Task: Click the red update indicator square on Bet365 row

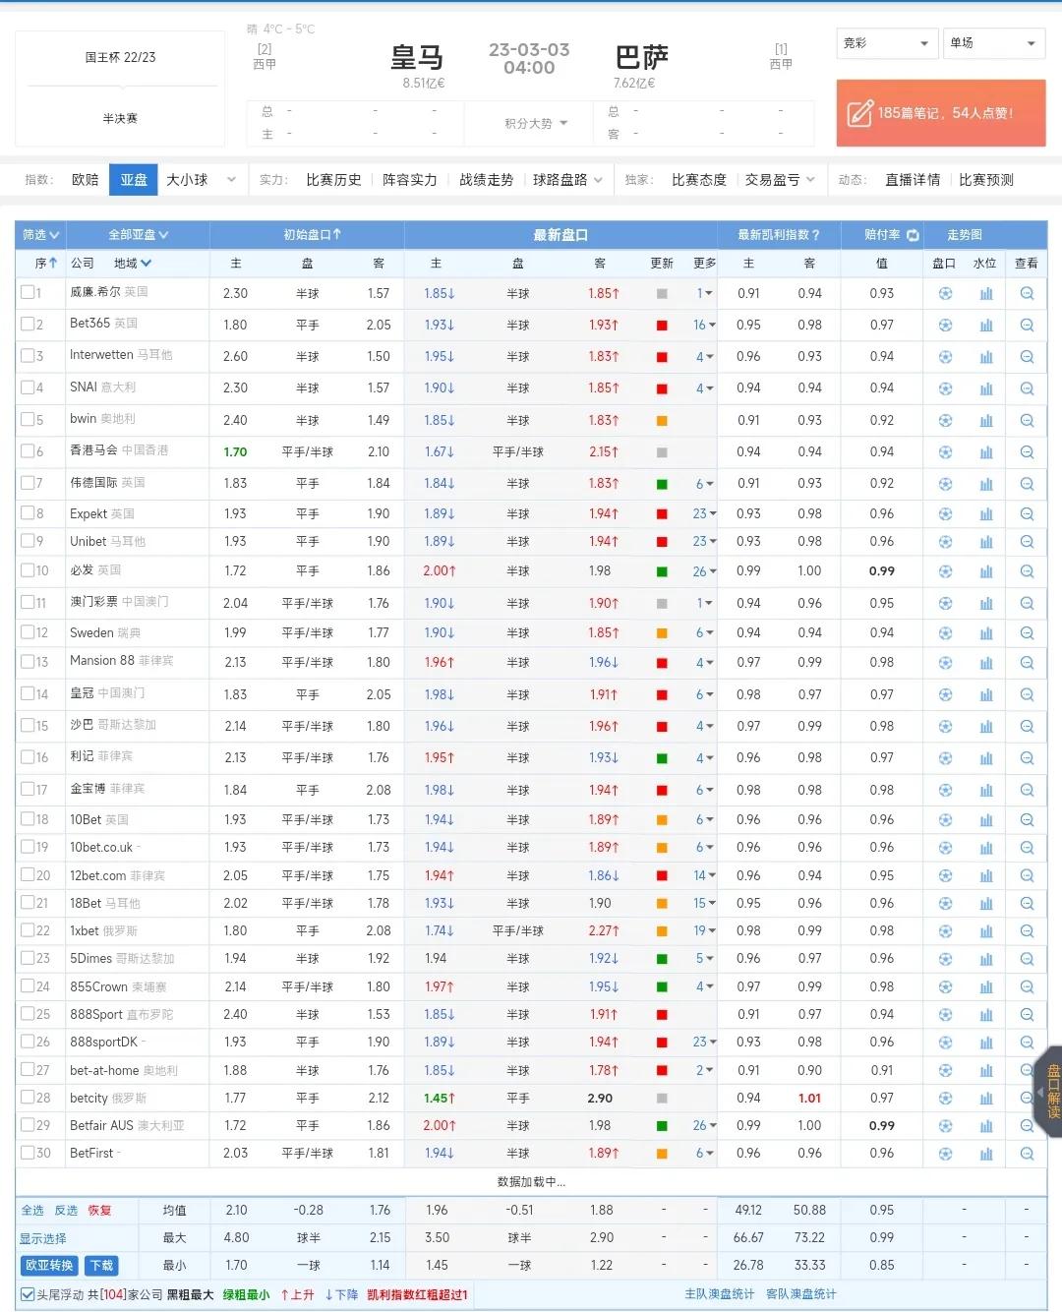Action: 661,325
